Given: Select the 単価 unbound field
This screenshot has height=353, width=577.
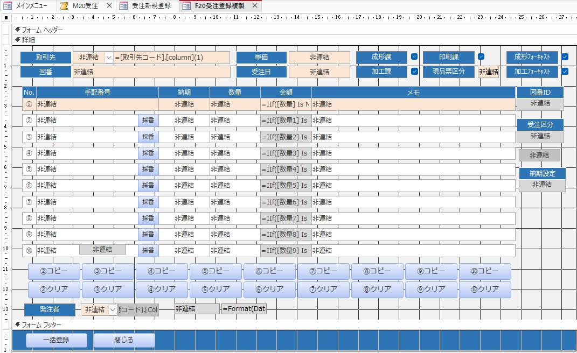Looking at the screenshot, I should [x=319, y=58].
